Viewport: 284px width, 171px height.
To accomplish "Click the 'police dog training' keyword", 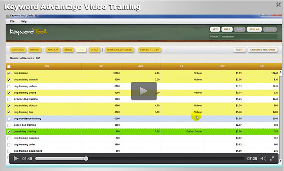I will tap(25, 125).
